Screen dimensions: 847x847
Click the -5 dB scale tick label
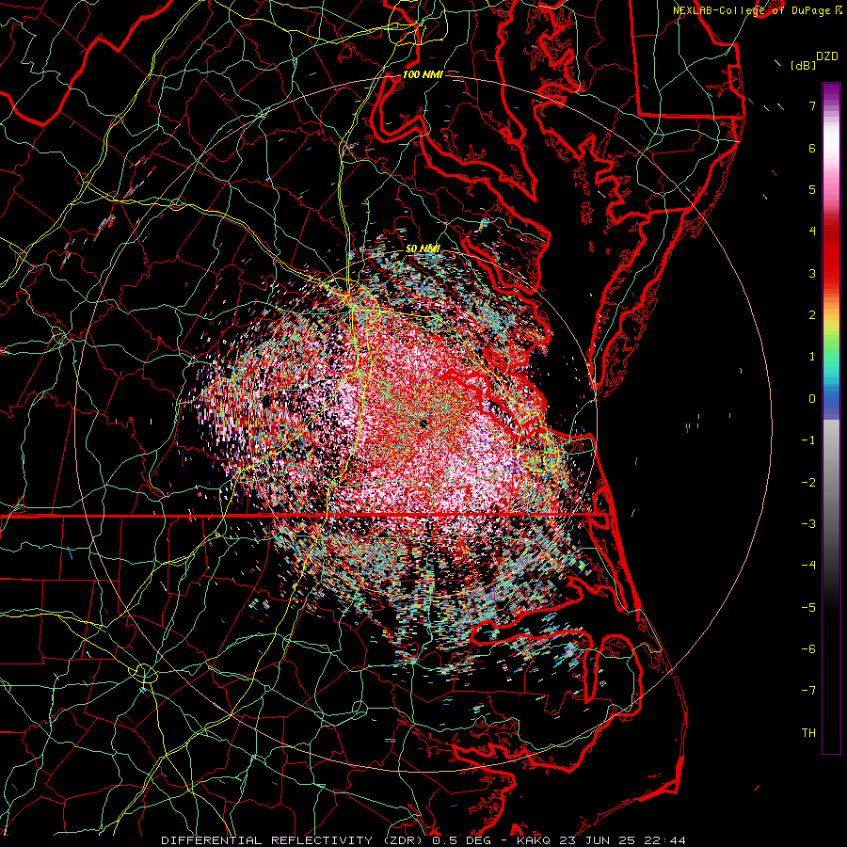pos(808,608)
